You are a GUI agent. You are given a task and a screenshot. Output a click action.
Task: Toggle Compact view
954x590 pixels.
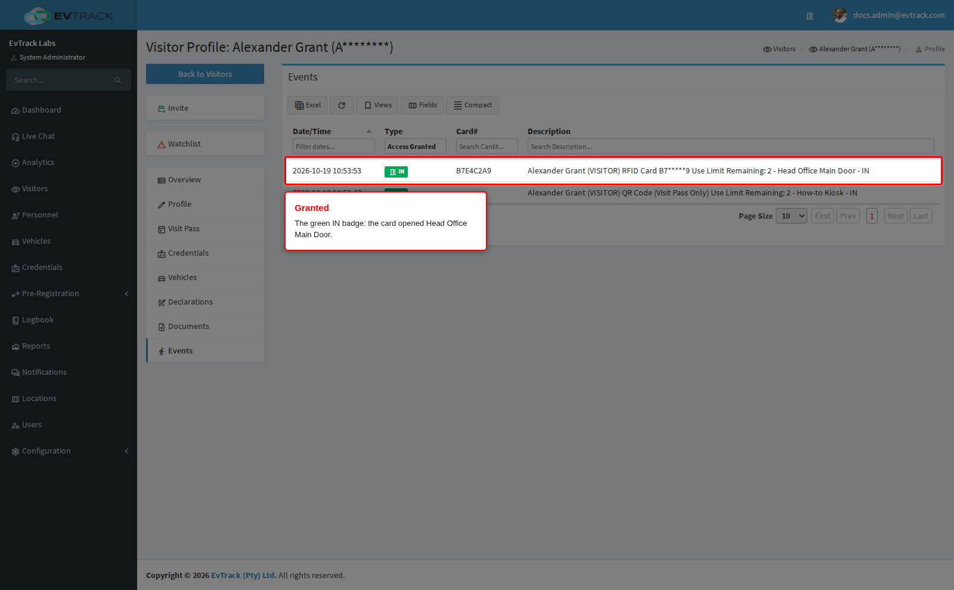click(x=472, y=105)
